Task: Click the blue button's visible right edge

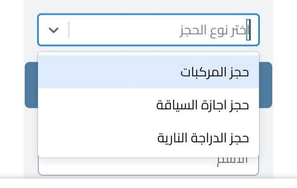Action: [x=266, y=85]
